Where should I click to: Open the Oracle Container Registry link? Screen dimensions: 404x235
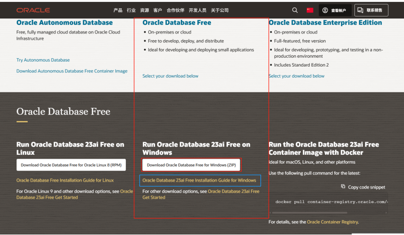tap(333, 222)
